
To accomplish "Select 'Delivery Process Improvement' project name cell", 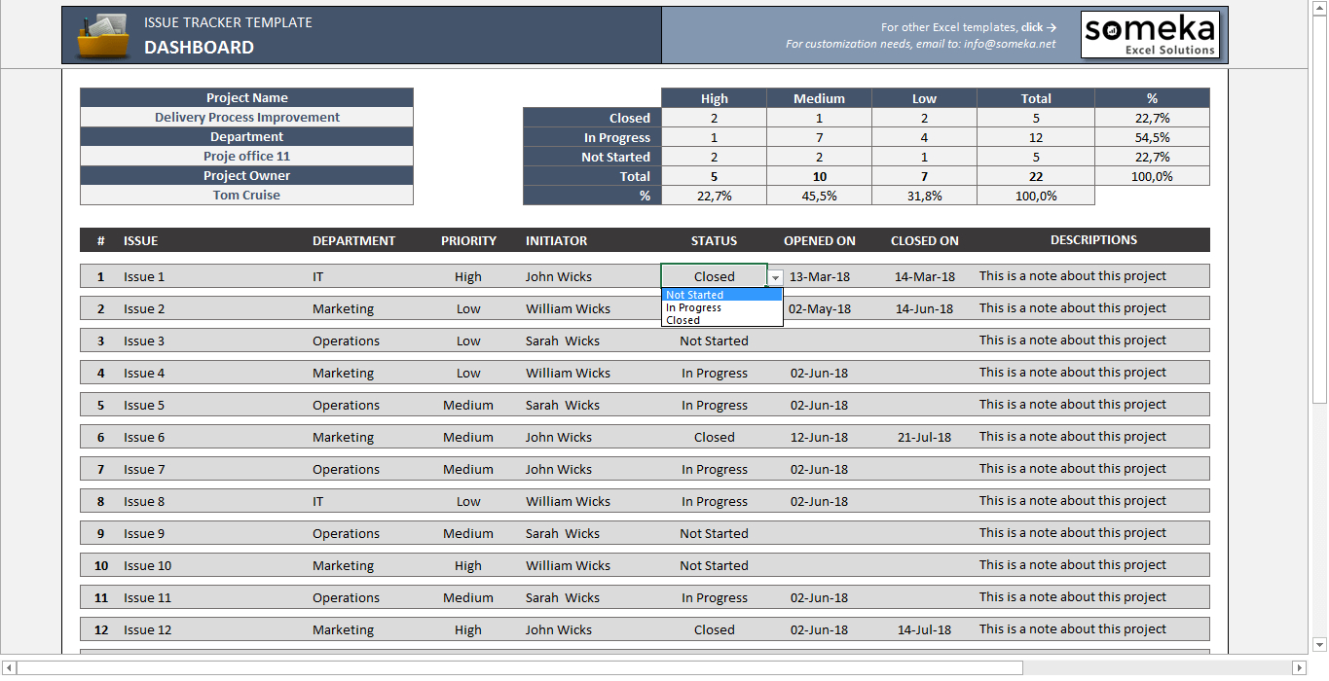I will click(246, 117).
